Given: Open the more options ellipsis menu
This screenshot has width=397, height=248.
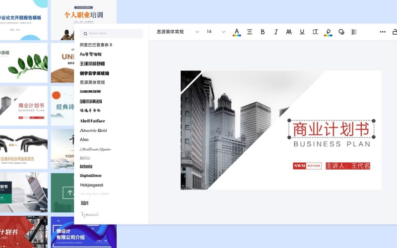Looking at the screenshot, I should 383,32.
